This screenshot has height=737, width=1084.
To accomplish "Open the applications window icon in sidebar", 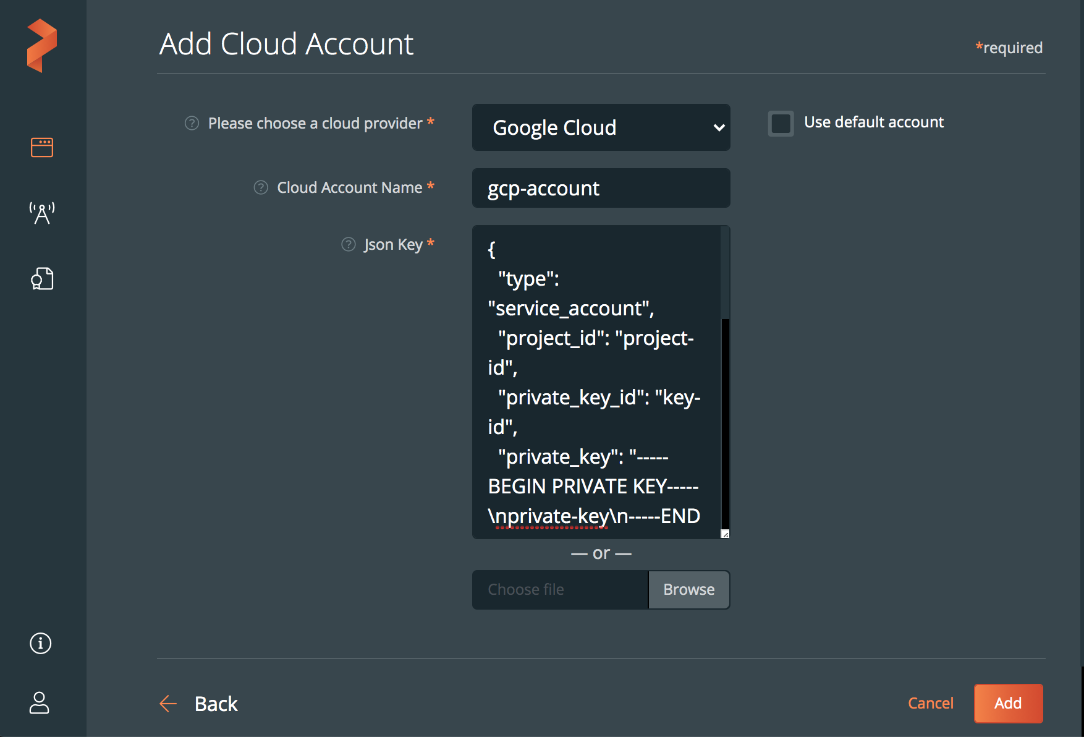I will coord(42,147).
